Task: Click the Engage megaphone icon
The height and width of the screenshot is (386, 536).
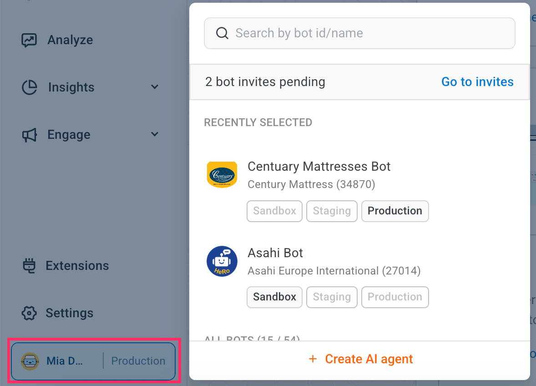Action: [30, 135]
